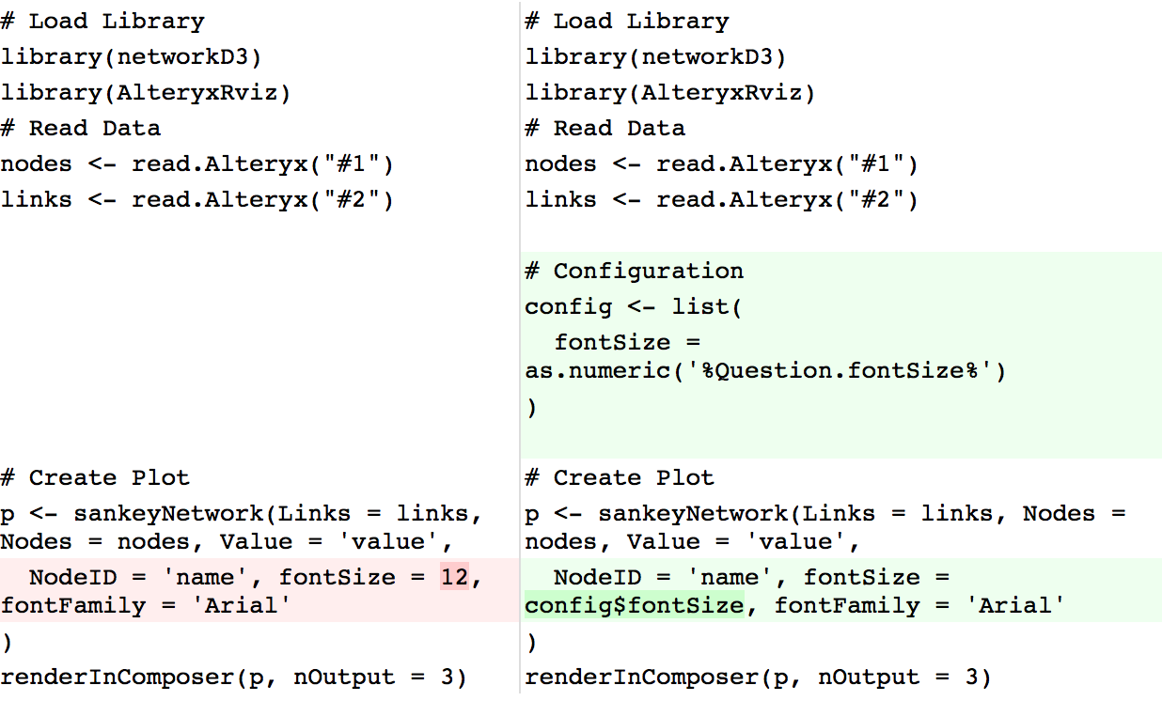The image size is (1162, 701).
Task: Click renderInComposer line in left pane
Action: pyautogui.click(x=233, y=678)
